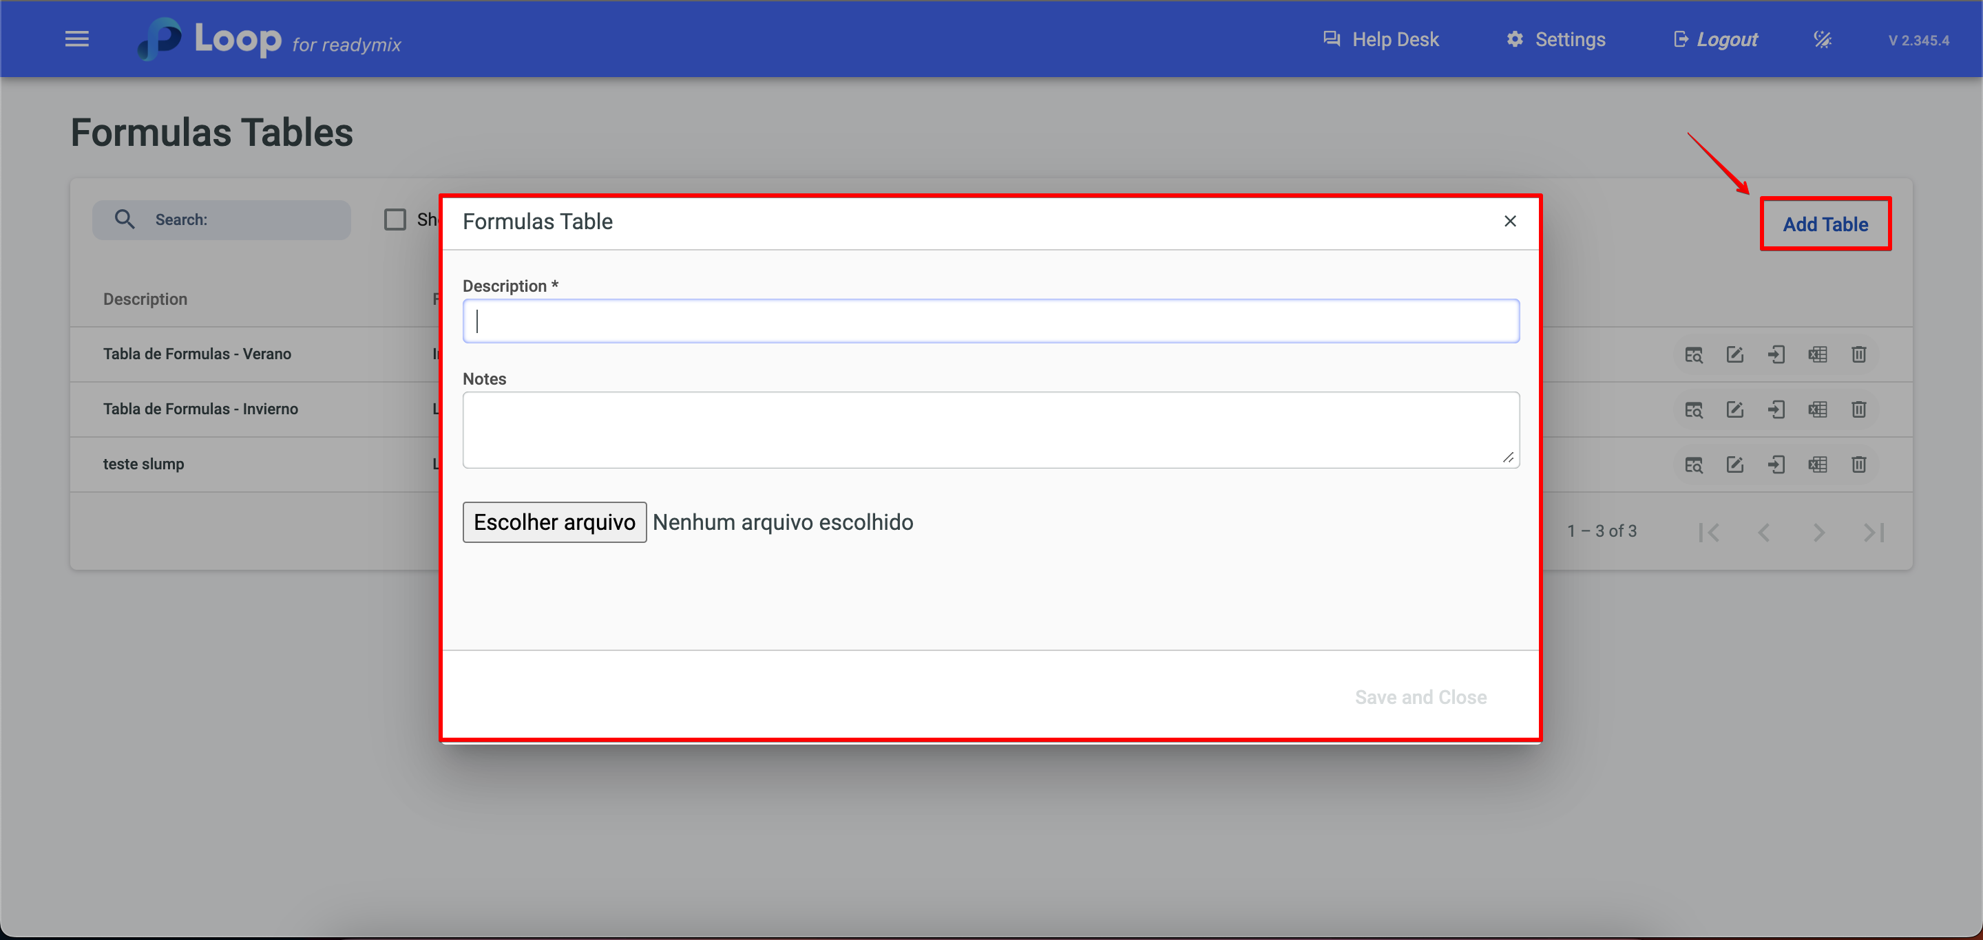Delete the teste slump table via trash icon

click(x=1859, y=464)
